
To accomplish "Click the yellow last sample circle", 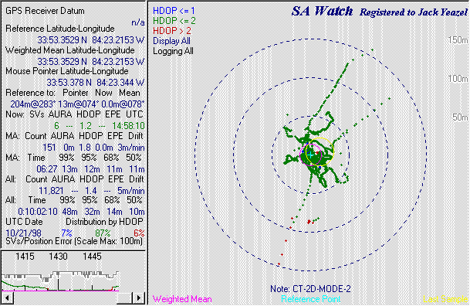I will click(x=320, y=151).
